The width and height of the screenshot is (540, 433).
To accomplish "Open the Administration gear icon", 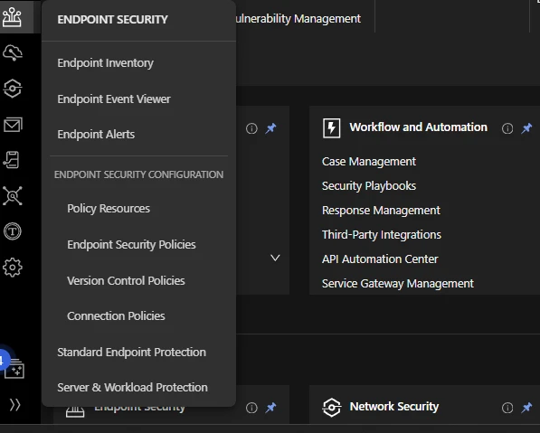I will (x=13, y=268).
